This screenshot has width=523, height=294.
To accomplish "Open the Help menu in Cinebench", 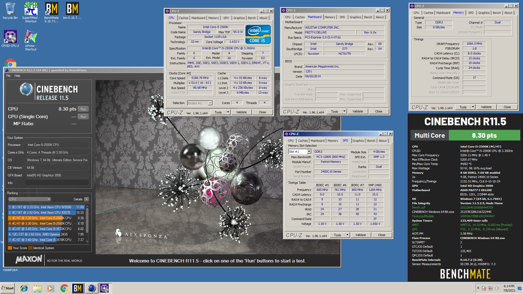I will coord(17,76).
